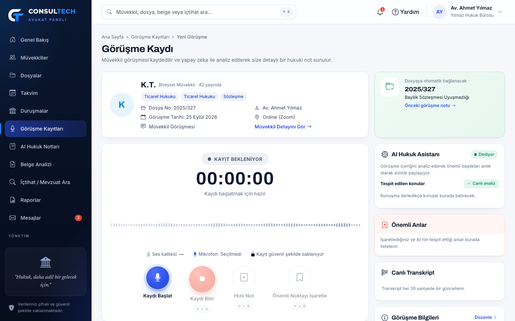The image size is (515, 321).
Task: Go to Müvekkiller section
Action: [45, 57]
